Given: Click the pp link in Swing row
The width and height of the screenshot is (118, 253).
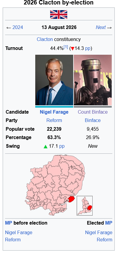Looking at the screenshot, I should (x=62, y=146).
